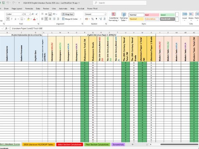Viewport: 199px width, 149px height.
Task: Toggle italic formatting
Action: pyautogui.click(x=12, y=19)
